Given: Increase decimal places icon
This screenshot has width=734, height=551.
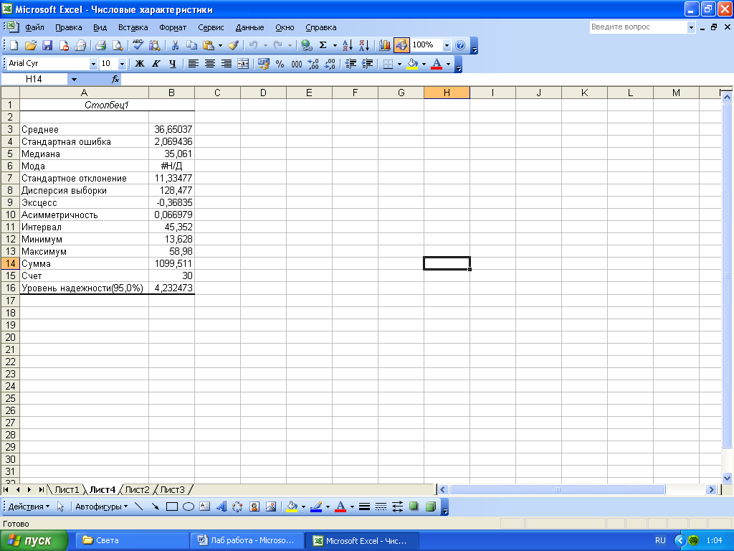Looking at the screenshot, I should click(313, 64).
